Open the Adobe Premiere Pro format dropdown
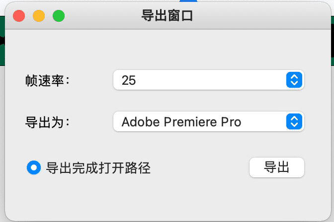The height and width of the screenshot is (222, 334). click(209, 121)
